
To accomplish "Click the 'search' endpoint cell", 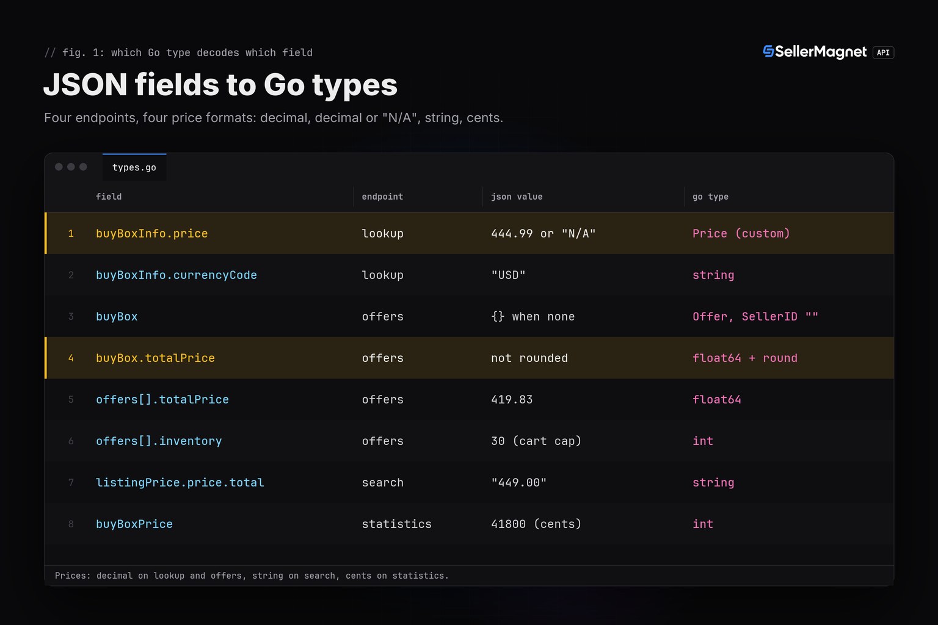I will (382, 482).
